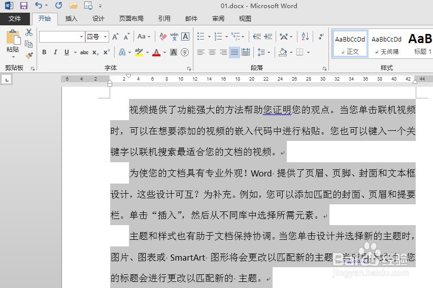
Task: Apply yellow text highlight color
Action: tap(139, 52)
